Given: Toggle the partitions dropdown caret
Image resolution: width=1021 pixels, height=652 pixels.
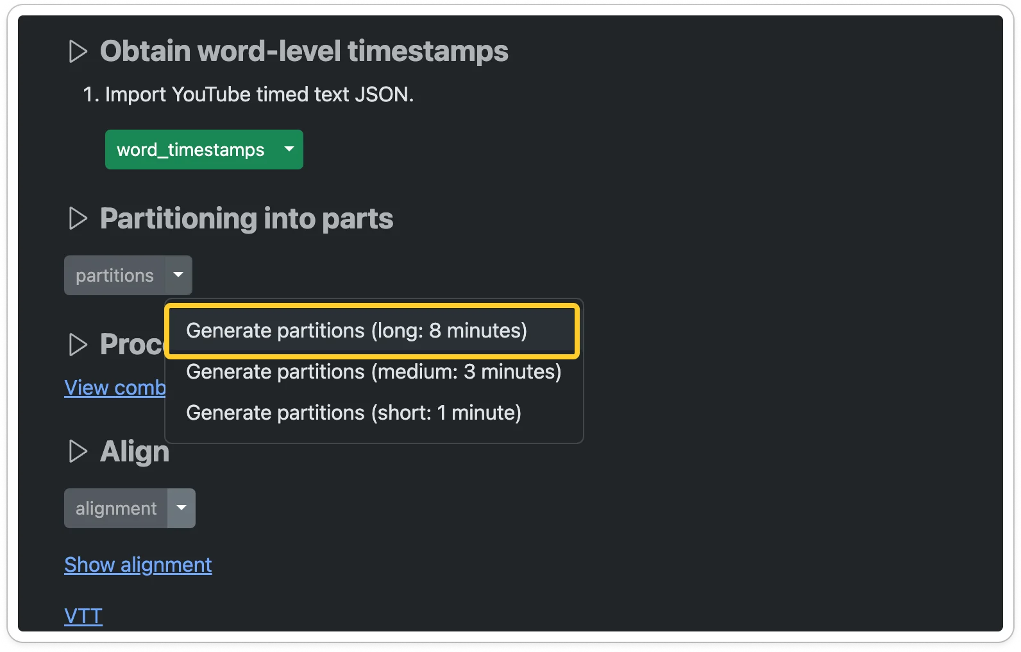Looking at the screenshot, I should coord(178,275).
